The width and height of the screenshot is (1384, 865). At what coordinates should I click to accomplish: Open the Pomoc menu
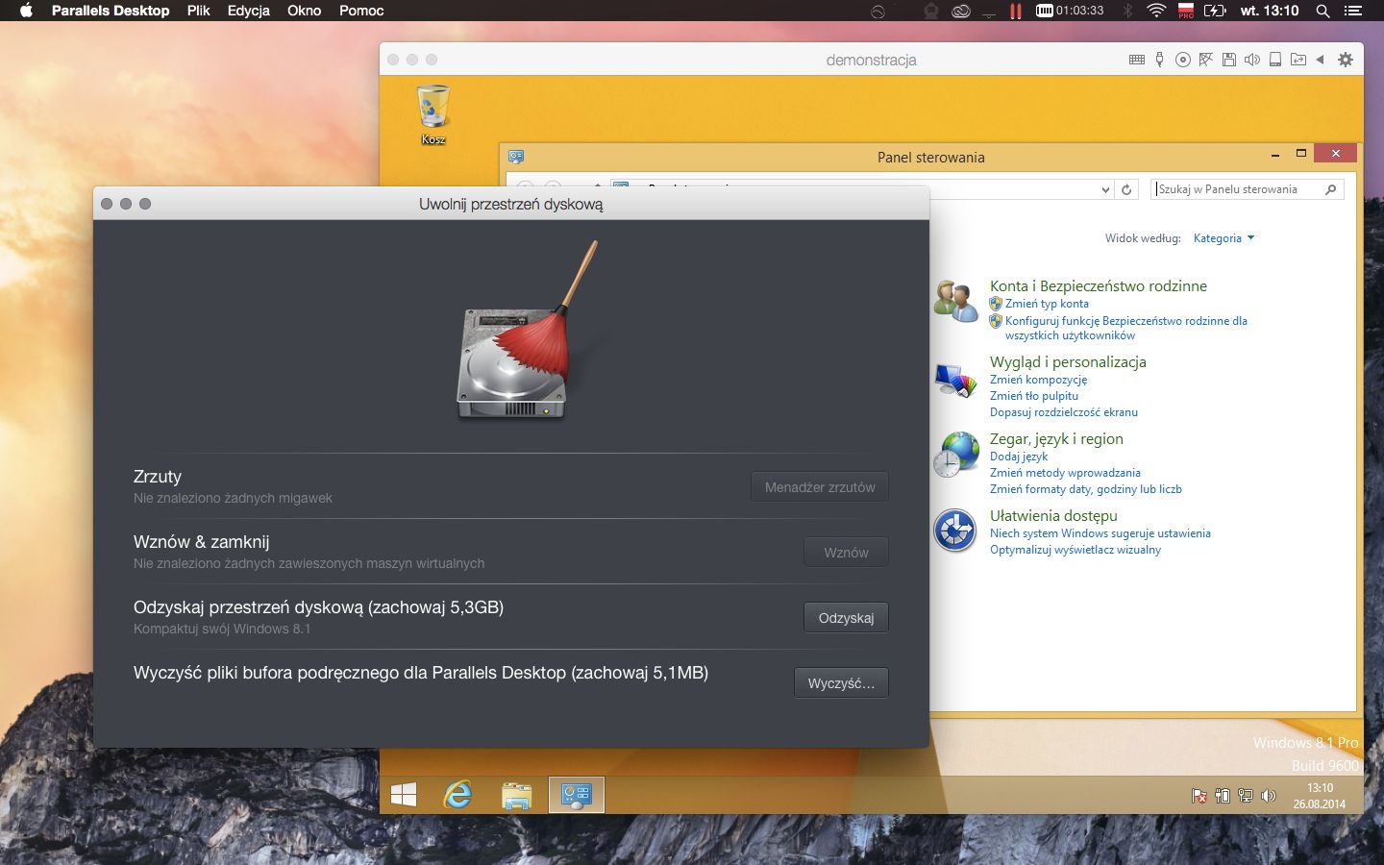coord(361,11)
